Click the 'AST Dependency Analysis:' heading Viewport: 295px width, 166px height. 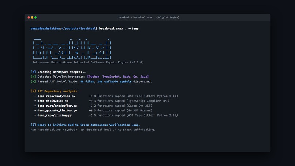tap(58, 91)
